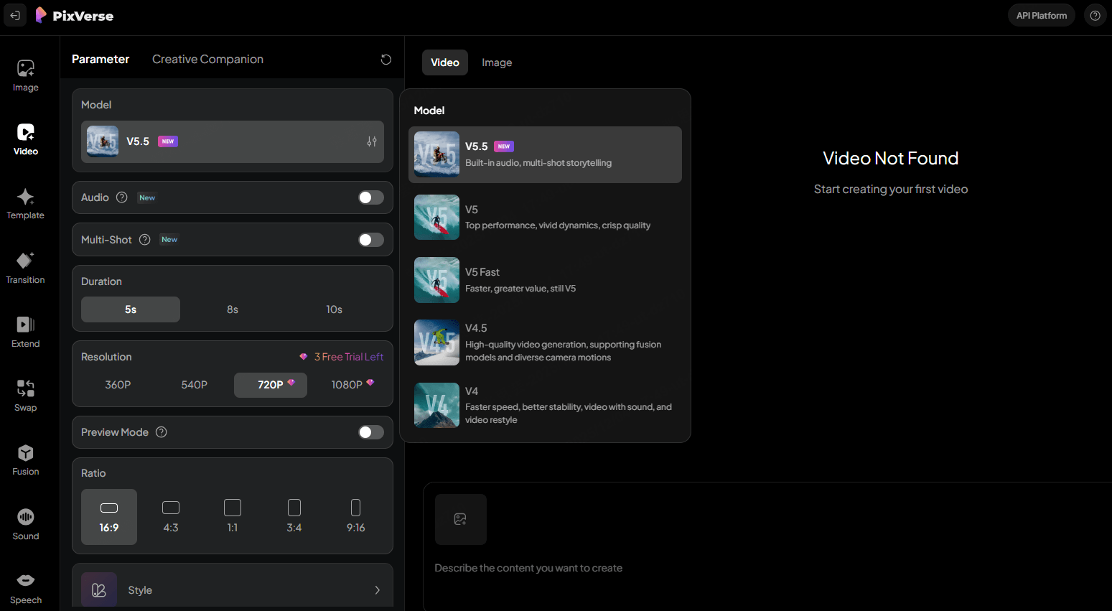1112x611 pixels.
Task: Set duration to 10s
Action: [334, 309]
